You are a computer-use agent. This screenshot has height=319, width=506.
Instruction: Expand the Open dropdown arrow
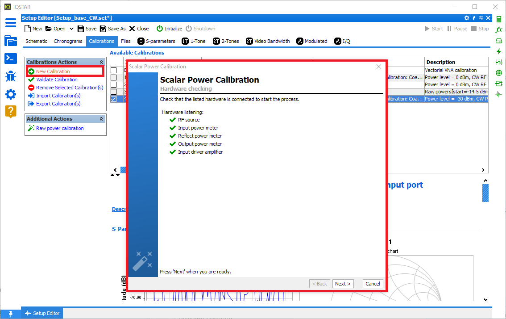[71, 29]
